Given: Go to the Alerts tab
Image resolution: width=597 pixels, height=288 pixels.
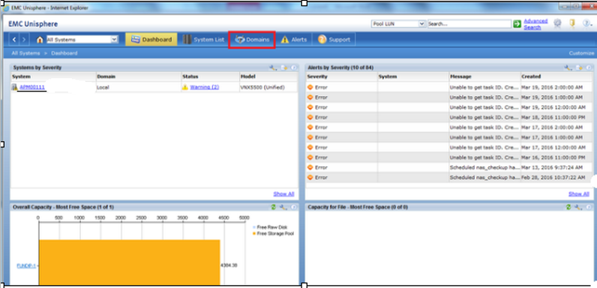Looking at the screenshot, I should [293, 40].
